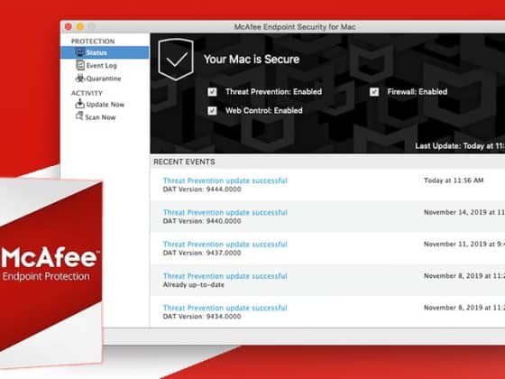Select the Scan Now sidebar label
Image resolution: width=505 pixels, height=379 pixels.
100,117
